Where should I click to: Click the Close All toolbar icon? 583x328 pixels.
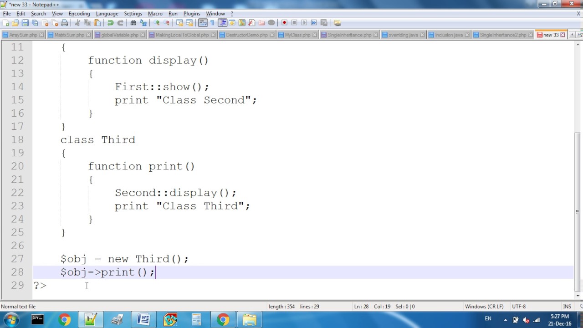point(55,23)
